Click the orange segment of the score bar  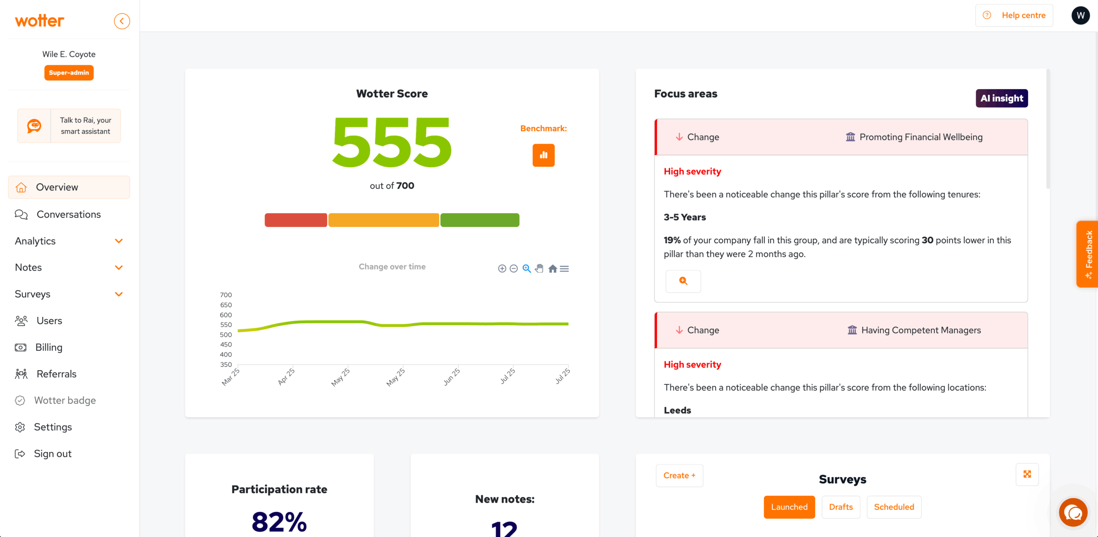click(x=384, y=220)
